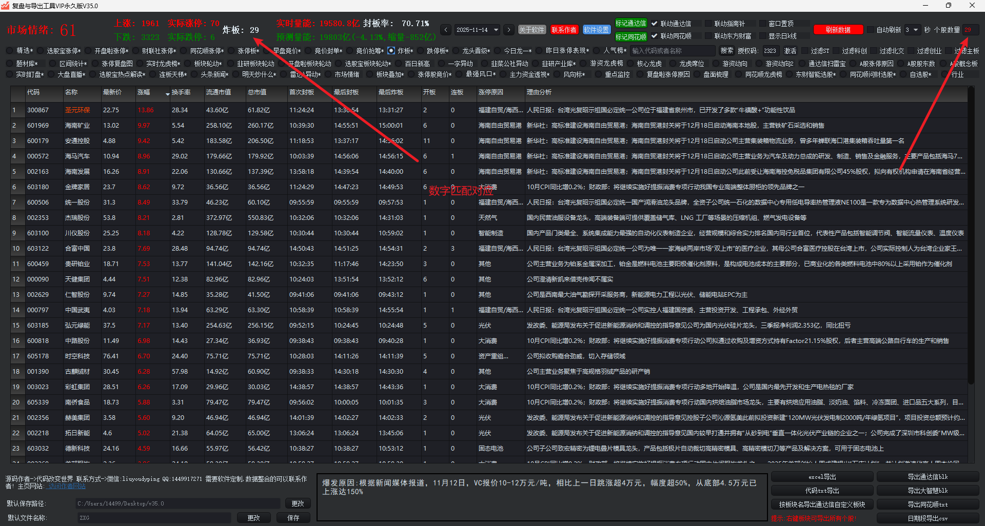Click 导出通达信blk button
The height and width of the screenshot is (526, 985).
tap(928, 477)
